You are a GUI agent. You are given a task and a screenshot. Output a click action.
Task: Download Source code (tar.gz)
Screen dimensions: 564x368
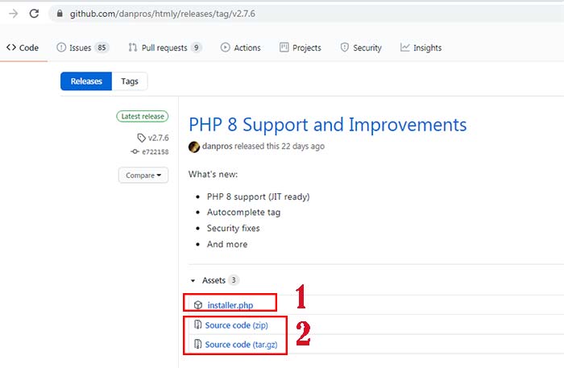[x=241, y=345]
